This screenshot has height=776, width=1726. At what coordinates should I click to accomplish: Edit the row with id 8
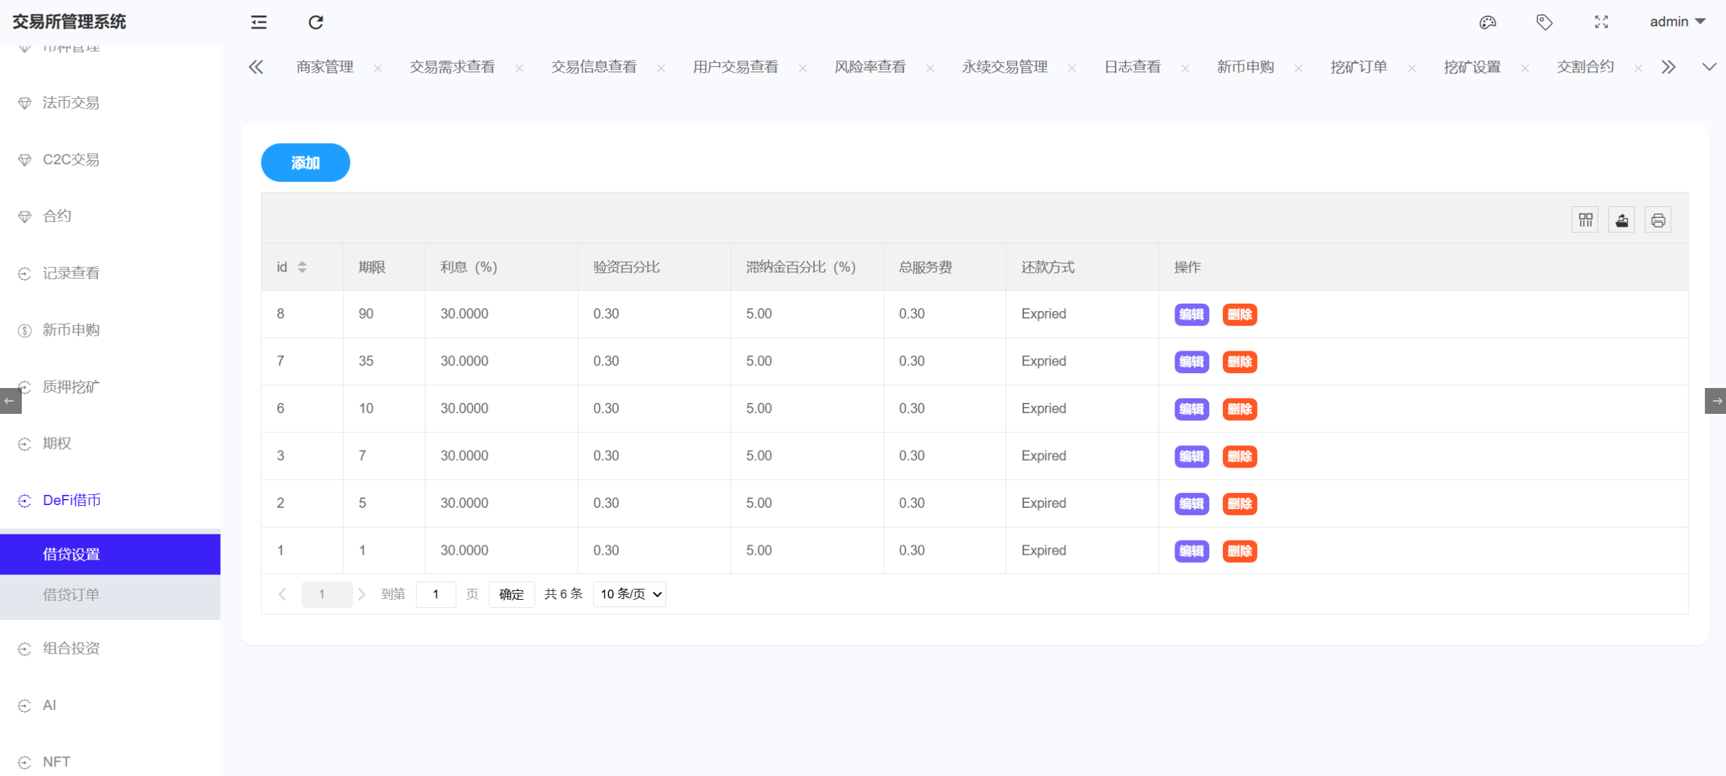(x=1190, y=314)
